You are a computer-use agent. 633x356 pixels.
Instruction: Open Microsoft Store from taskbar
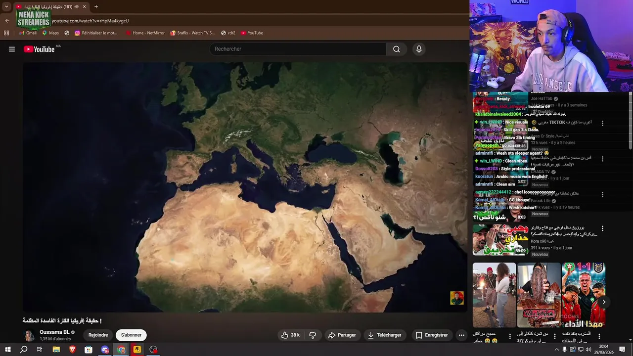tap(89, 350)
